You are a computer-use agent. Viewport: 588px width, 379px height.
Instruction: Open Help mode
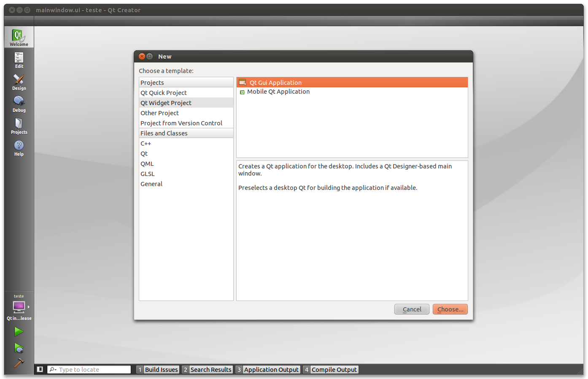(x=19, y=148)
